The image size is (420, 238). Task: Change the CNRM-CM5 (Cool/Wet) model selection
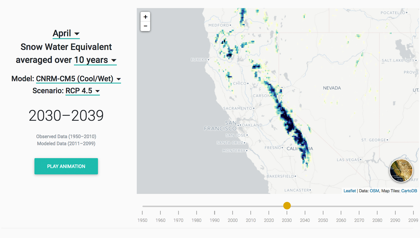click(78, 79)
